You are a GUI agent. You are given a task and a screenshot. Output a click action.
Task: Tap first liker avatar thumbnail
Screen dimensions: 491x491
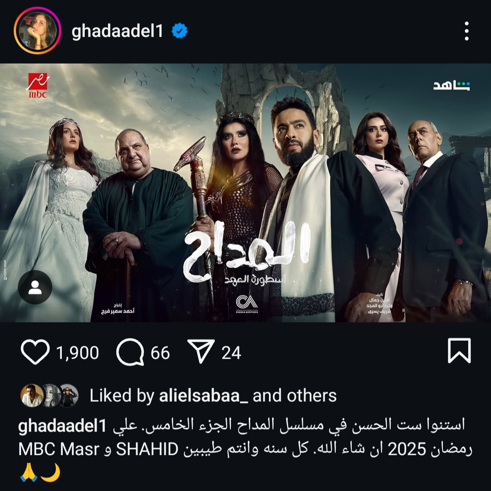point(32,395)
